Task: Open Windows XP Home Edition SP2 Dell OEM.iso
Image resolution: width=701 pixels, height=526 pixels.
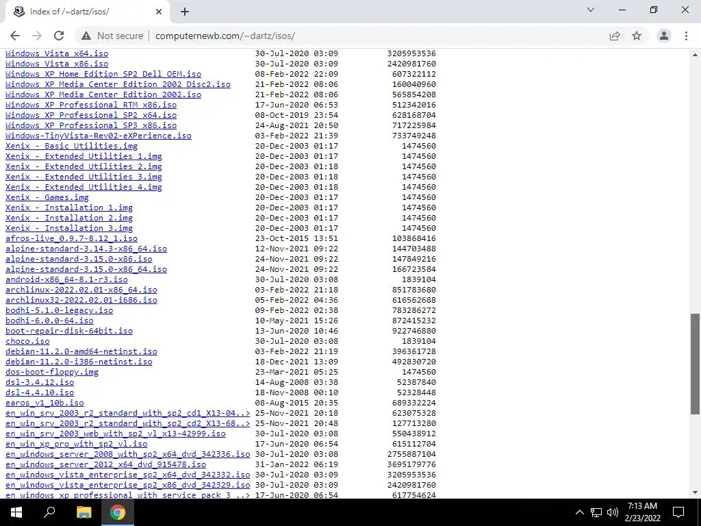Action: click(x=103, y=74)
